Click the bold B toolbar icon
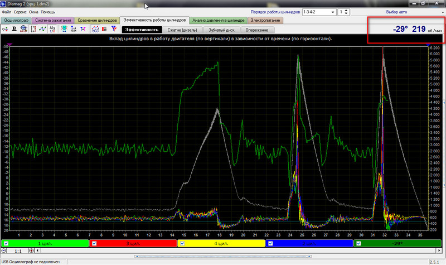This screenshot has width=446, height=265. (14, 29)
